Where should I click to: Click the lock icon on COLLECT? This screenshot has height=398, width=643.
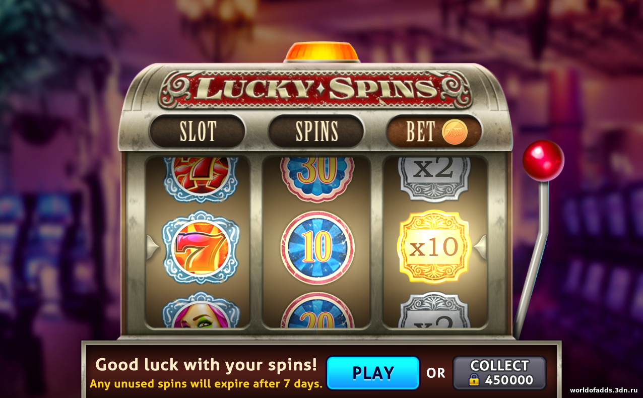474,380
